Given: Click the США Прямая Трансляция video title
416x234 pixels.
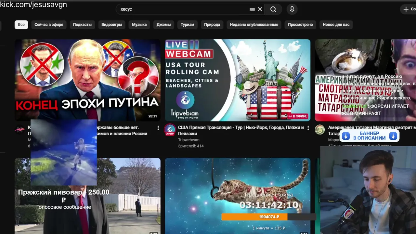Looking at the screenshot, I should click(x=241, y=131).
